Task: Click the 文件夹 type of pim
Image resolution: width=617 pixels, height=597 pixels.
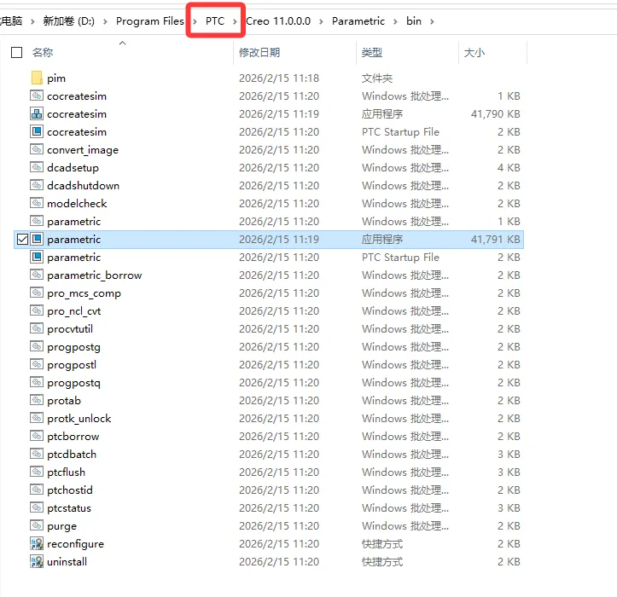Action: [377, 78]
